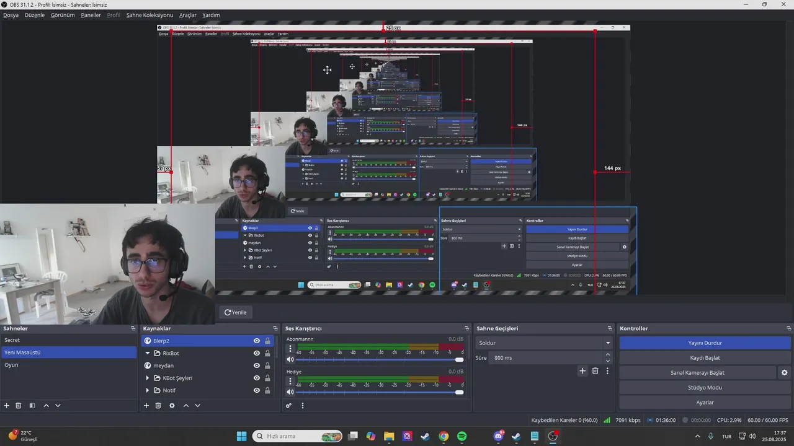Open Ayarlar settings button
Image resolution: width=794 pixels, height=446 pixels.
coord(705,403)
